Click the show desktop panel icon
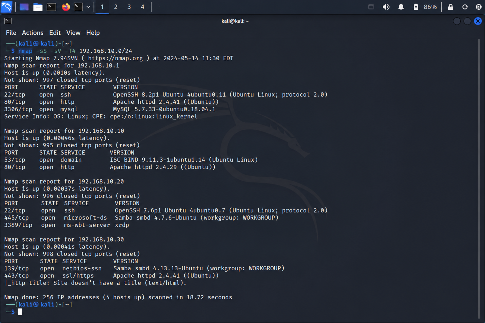Image resolution: width=485 pixels, height=323 pixels. tap(24, 7)
